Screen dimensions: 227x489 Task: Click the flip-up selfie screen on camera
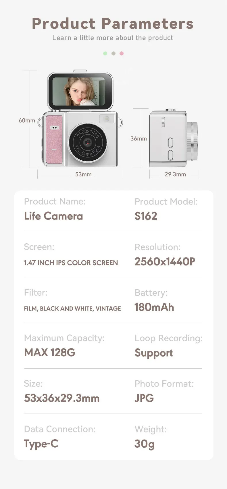(x=80, y=91)
